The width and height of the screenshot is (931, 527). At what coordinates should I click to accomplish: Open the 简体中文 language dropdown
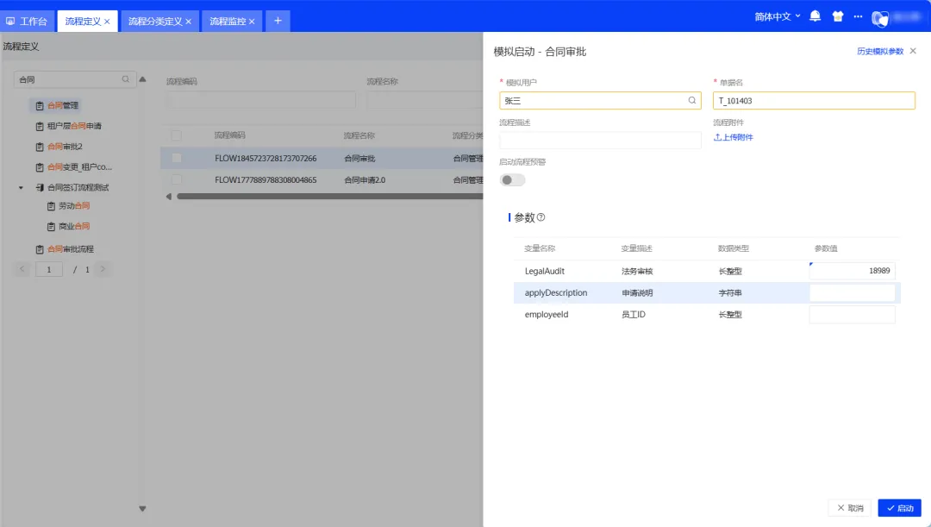(x=778, y=16)
